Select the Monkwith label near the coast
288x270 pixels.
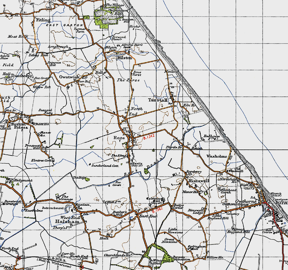(x=171, y=72)
